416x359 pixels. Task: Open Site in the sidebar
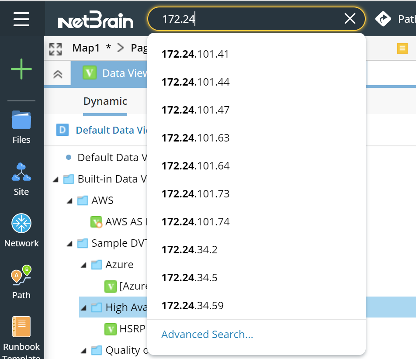coord(21,179)
